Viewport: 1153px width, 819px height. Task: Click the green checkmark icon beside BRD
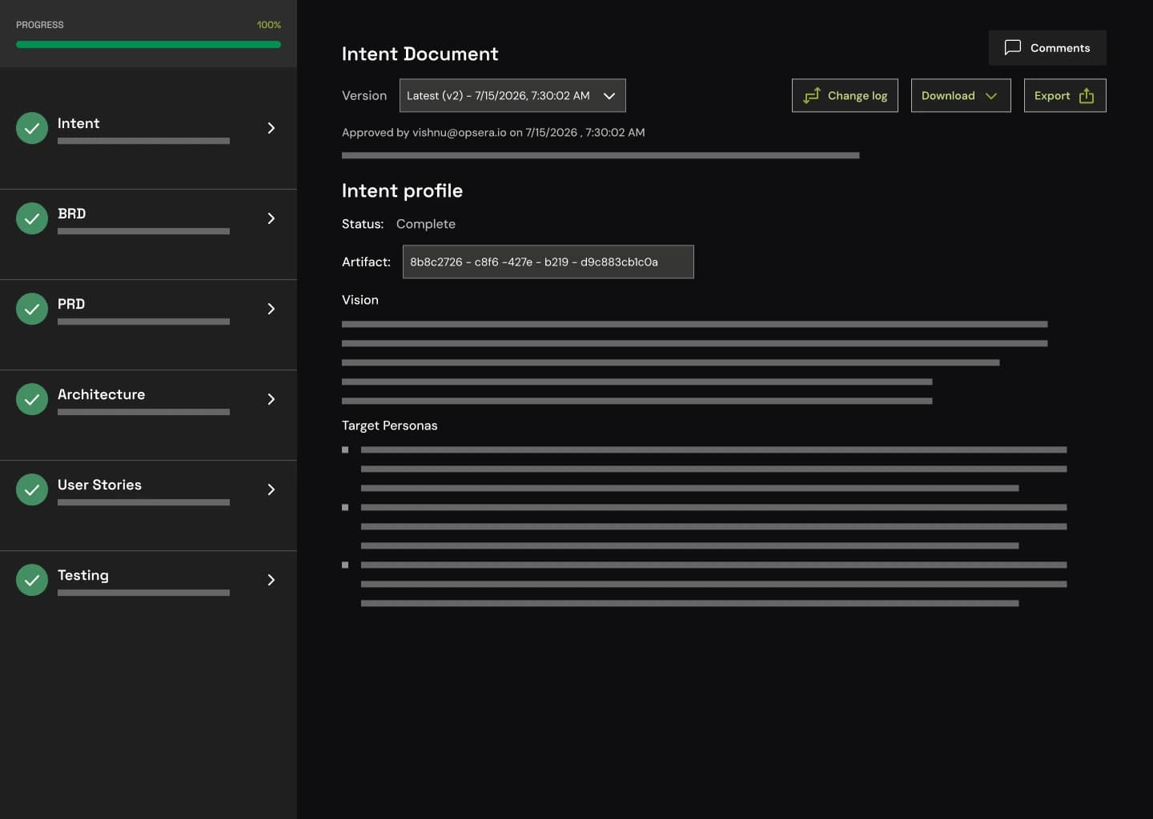point(32,218)
